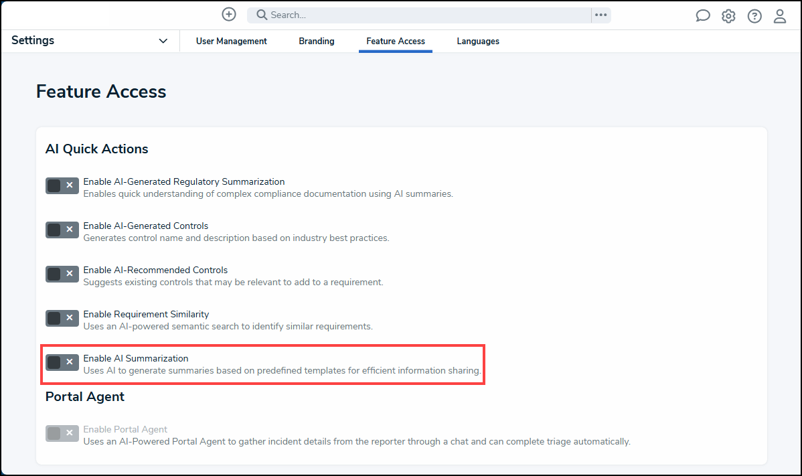Open the chat bubble icon
Viewport: 802px width, 476px height.
click(702, 15)
